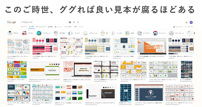Select the スライド filter chip

pos(75,33)
